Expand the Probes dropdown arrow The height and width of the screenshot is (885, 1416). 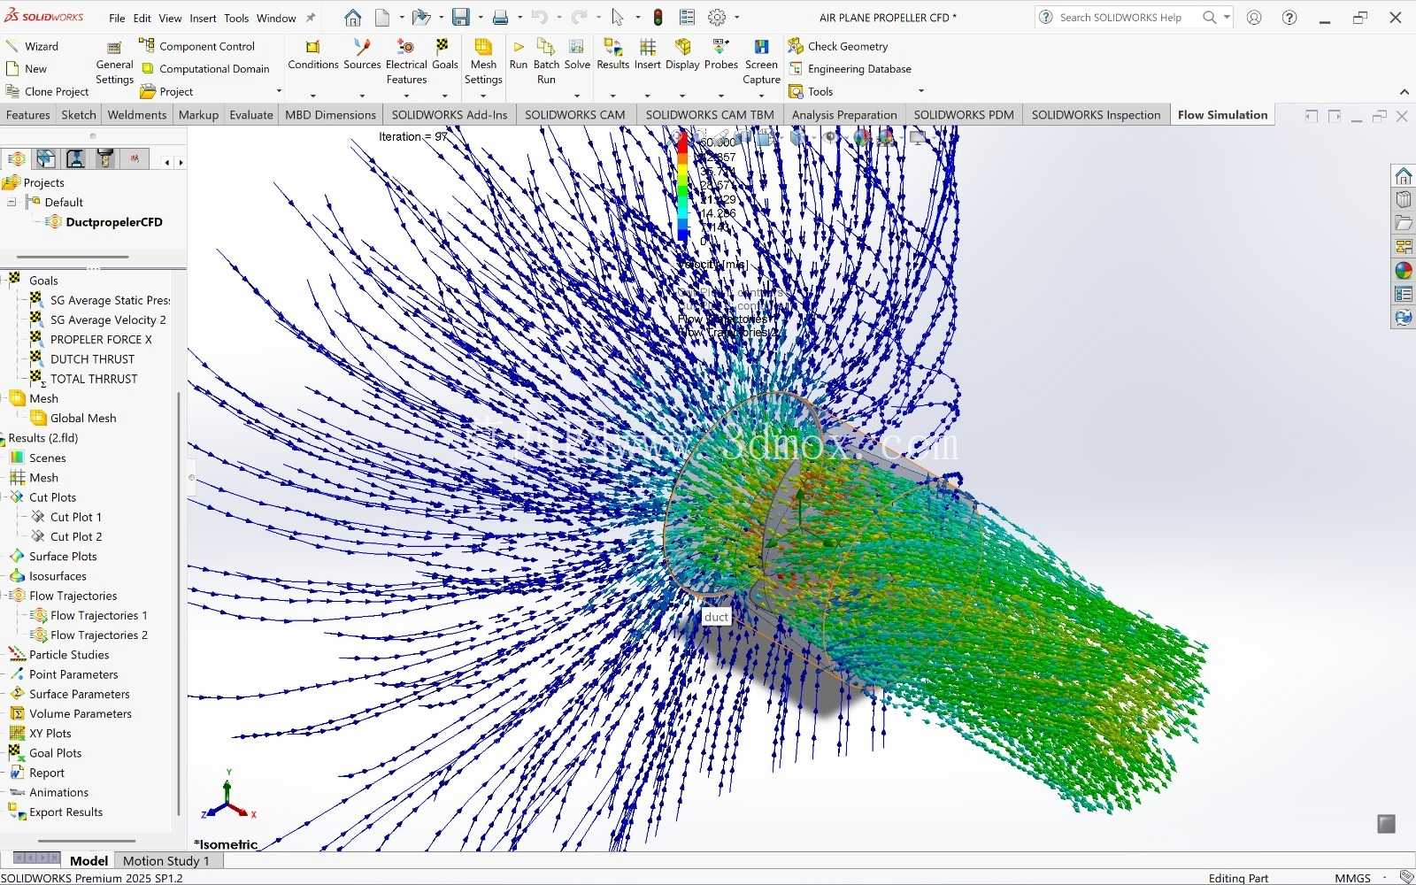point(721,96)
